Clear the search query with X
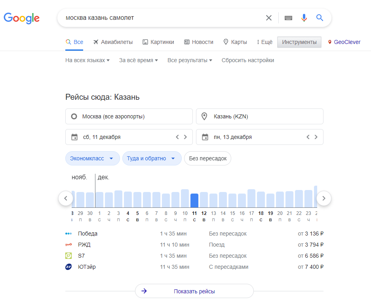371x304 pixels. click(x=268, y=18)
